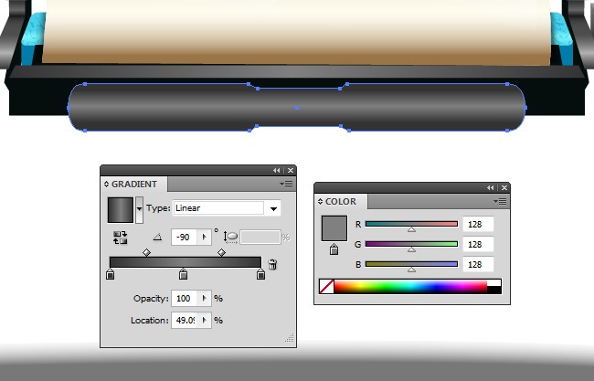Click the Gradient panel resize grip

pos(290,338)
